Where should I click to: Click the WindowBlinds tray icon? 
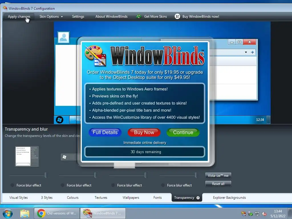pyautogui.click(x=243, y=214)
